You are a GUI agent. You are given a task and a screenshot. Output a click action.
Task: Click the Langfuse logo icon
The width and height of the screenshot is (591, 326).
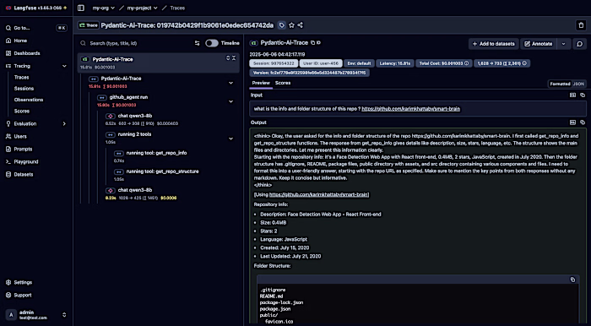[8, 8]
